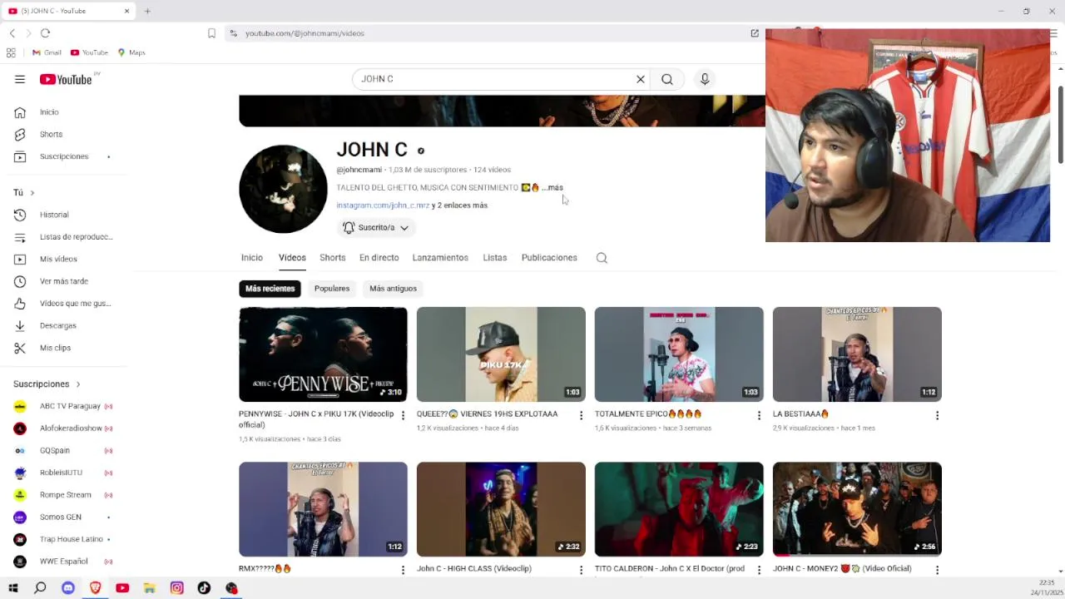Switch to Lanzamientos tab
Screen dimensions: 1065x599
(x=440, y=258)
